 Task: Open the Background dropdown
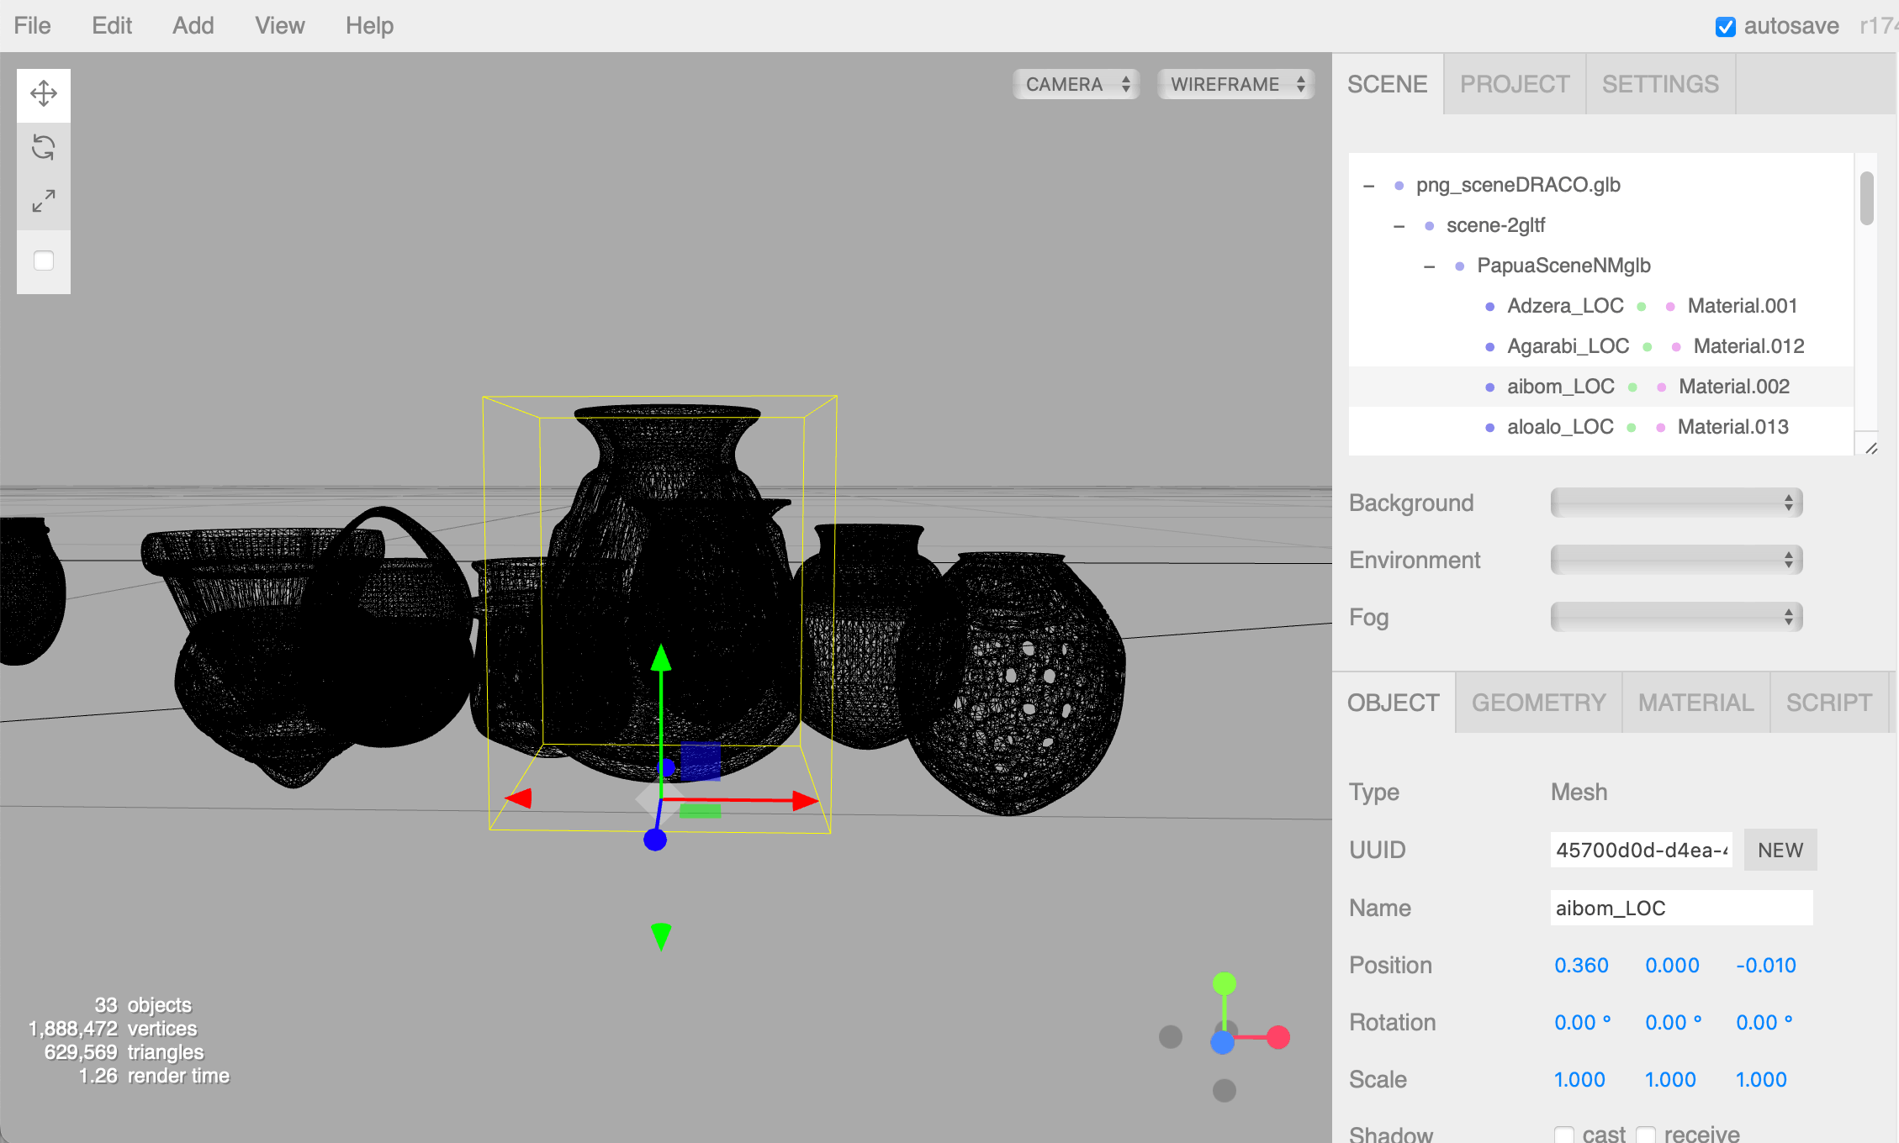coord(1676,503)
